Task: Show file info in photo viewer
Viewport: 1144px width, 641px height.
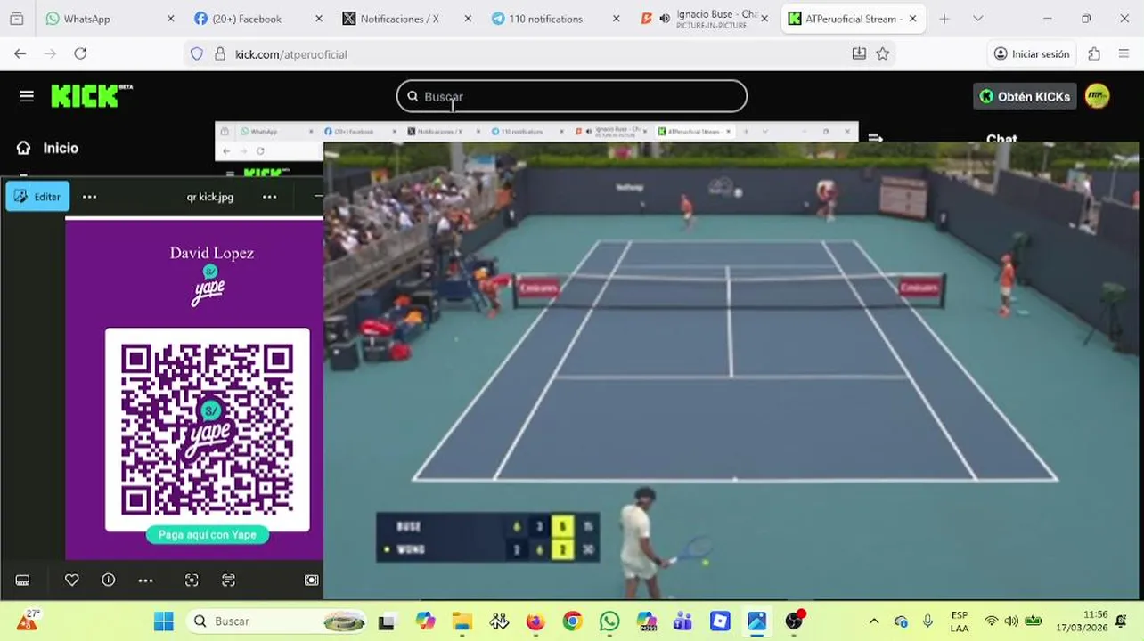Action: click(x=109, y=580)
